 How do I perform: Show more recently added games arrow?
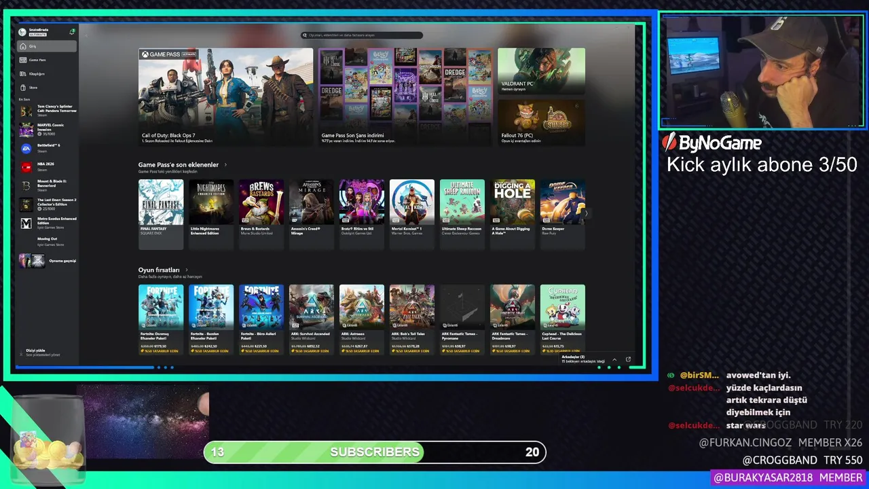586,213
